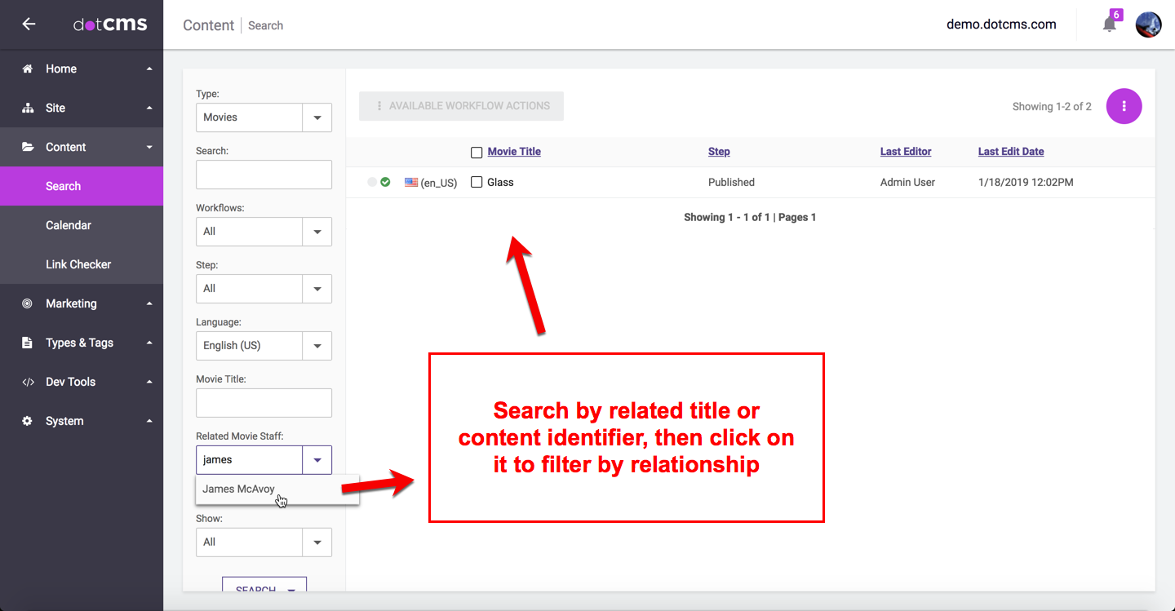
Task: Click the purple three-dot actions button
Action: point(1124,106)
